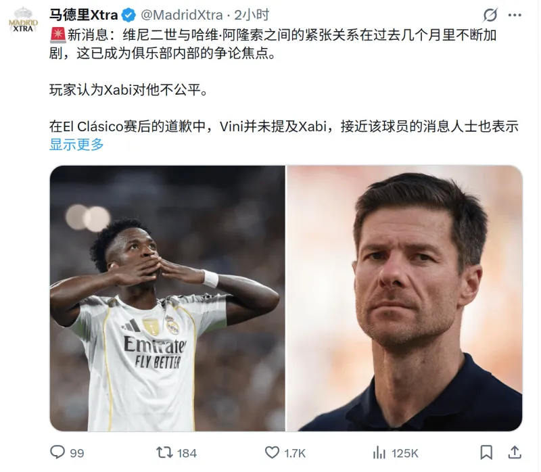This screenshot has width=541, height=472.
Task: Open the Madrid Xtra profile avatar
Action: pyautogui.click(x=23, y=21)
